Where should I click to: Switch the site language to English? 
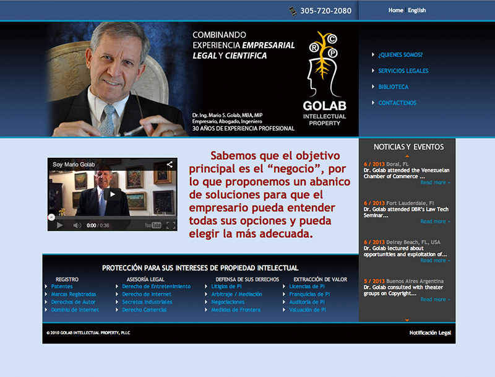pyautogui.click(x=416, y=11)
